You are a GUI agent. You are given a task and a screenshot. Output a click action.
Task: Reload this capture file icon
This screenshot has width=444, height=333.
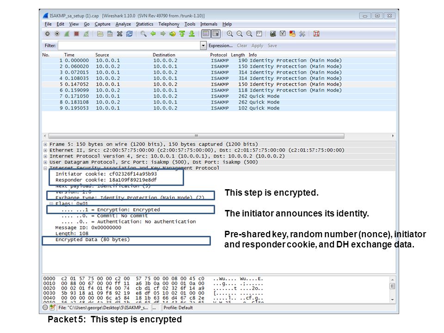[129, 34]
